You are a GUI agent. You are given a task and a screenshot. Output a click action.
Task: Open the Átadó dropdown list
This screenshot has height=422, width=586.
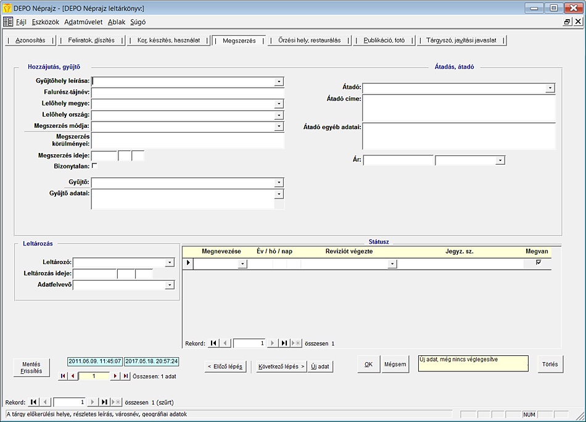pos(550,88)
